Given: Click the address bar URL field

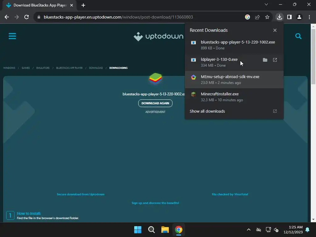Looking at the screenshot, I should click(x=141, y=17).
